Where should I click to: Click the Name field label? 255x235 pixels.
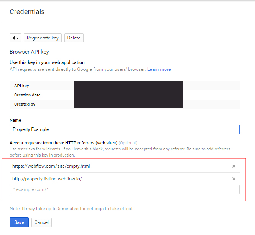point(15,120)
